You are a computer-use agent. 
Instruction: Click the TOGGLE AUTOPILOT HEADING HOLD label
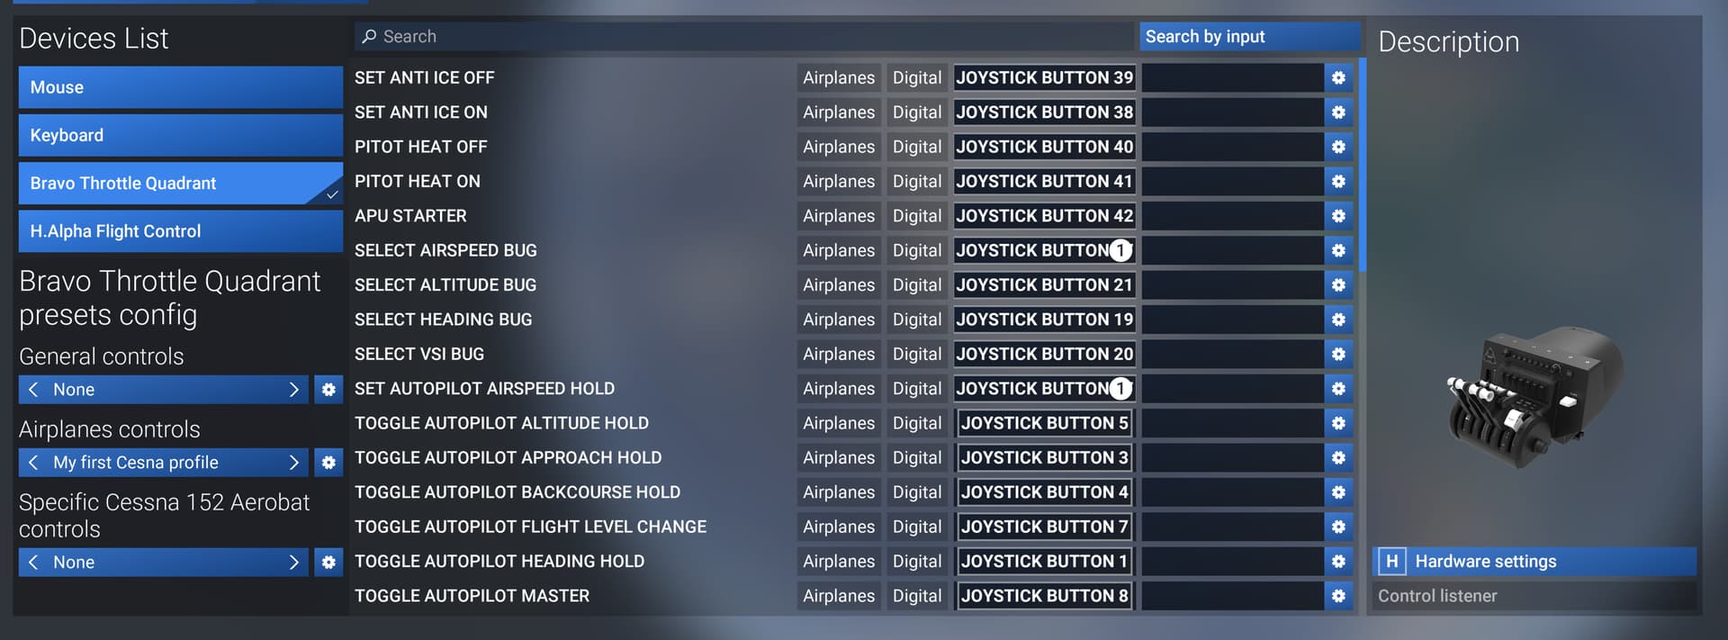[499, 561]
